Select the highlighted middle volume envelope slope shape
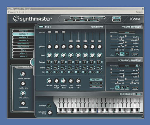This screenshot has width=150, height=125. (x=122, y=54)
